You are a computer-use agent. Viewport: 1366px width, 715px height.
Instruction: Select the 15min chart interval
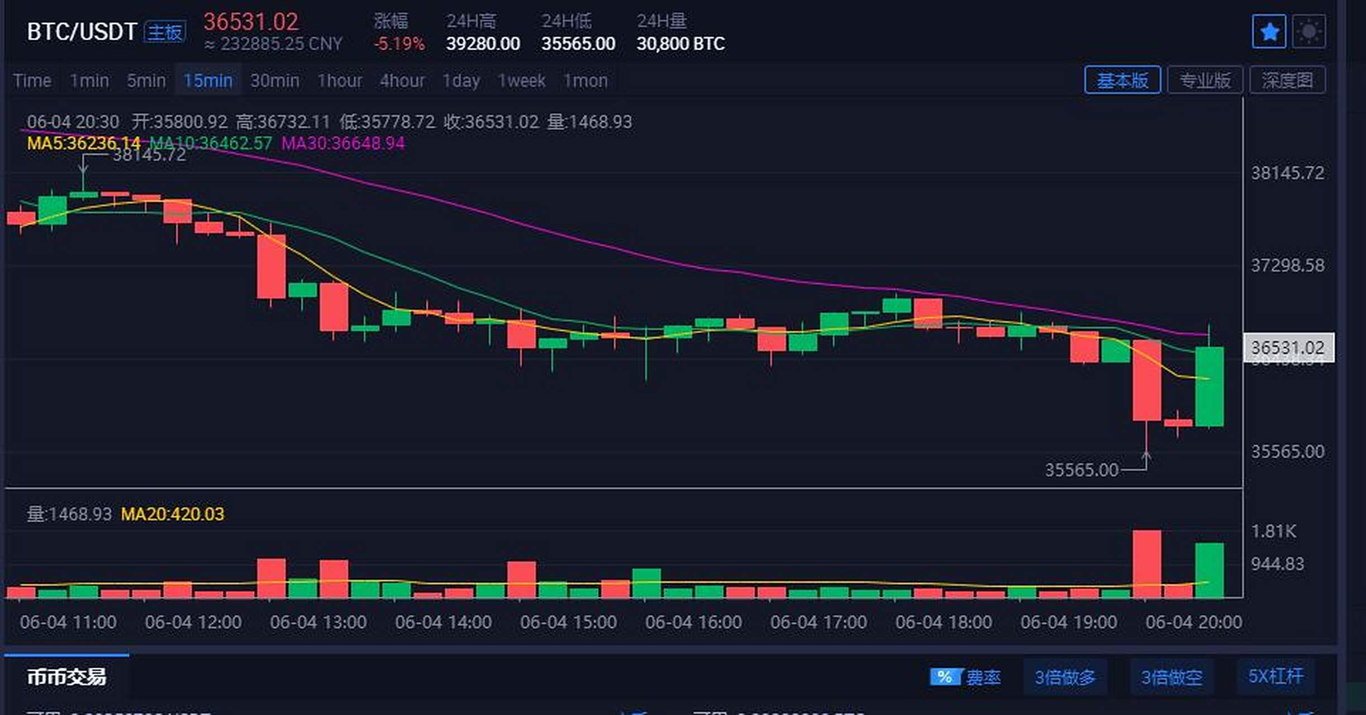point(208,80)
